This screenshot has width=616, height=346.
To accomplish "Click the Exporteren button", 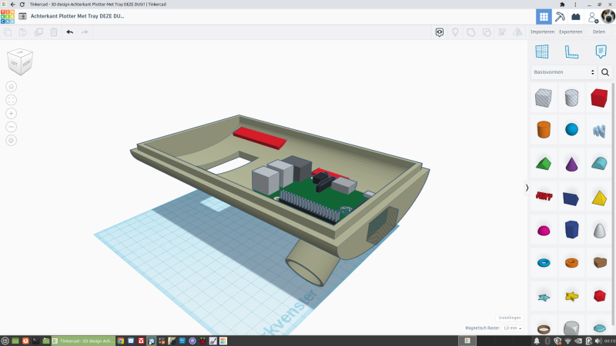I will coord(571,32).
